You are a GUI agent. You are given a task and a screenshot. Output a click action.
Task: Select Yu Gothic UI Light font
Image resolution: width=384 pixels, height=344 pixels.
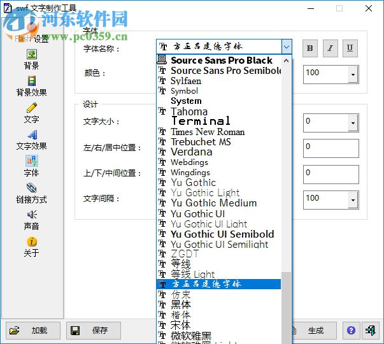[218, 224]
